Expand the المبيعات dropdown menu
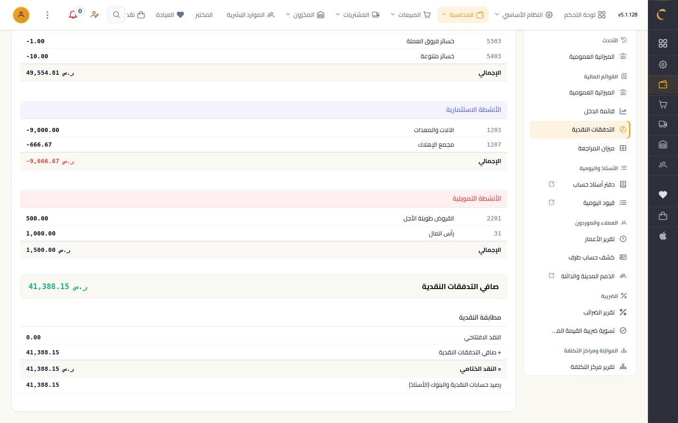This screenshot has height=423, width=678. [411, 15]
